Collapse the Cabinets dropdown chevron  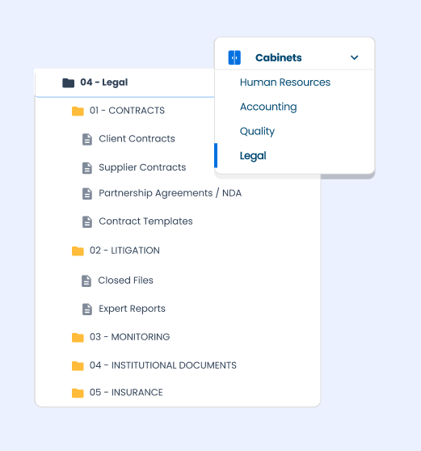354,57
